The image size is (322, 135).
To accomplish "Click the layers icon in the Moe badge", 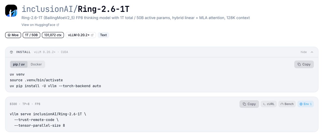I will [x=9, y=35].
